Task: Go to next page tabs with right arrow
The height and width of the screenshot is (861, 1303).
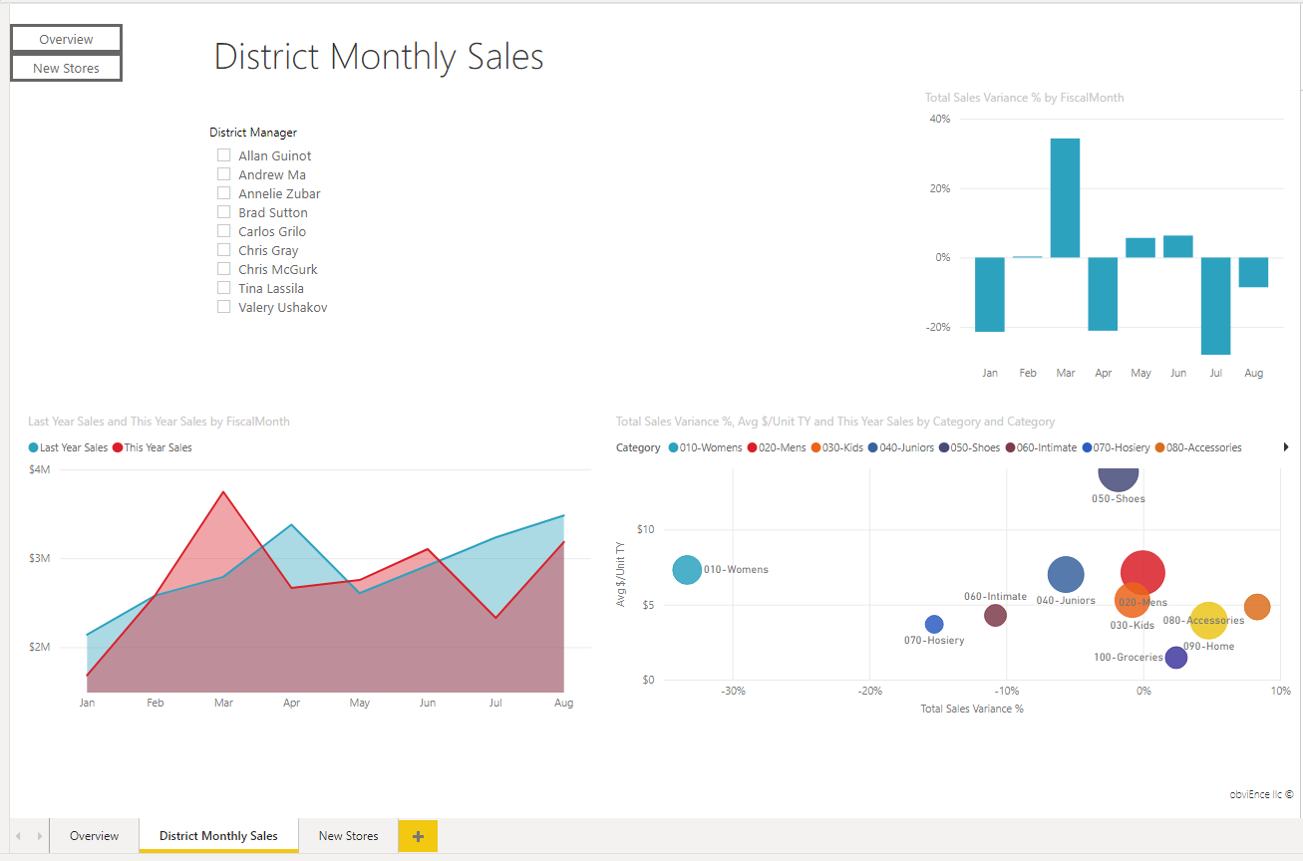Action: coord(39,836)
